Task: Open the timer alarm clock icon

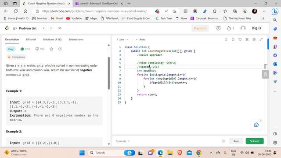Action: pos(218,28)
